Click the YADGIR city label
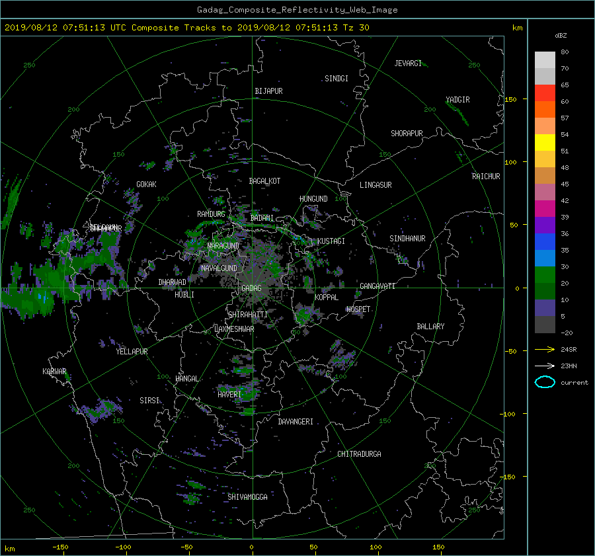595x556 pixels. [457, 100]
